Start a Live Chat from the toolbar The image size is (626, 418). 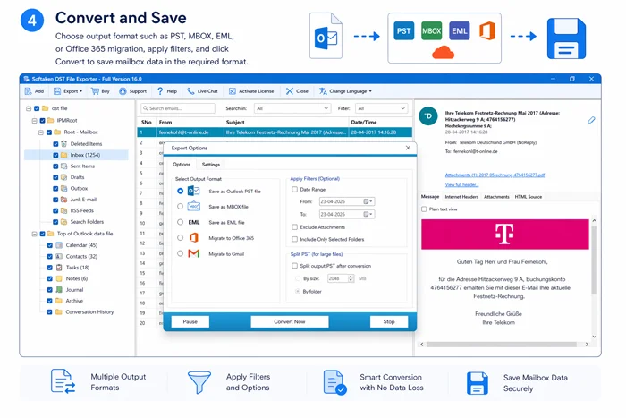(202, 91)
